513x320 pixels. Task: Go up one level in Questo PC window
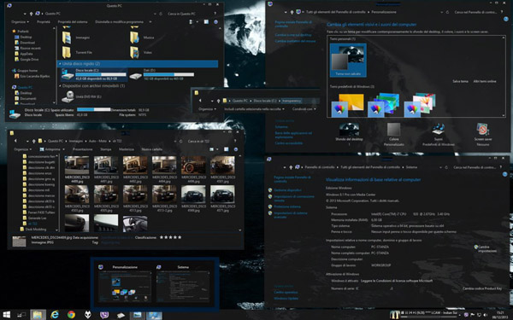[x=31, y=14]
